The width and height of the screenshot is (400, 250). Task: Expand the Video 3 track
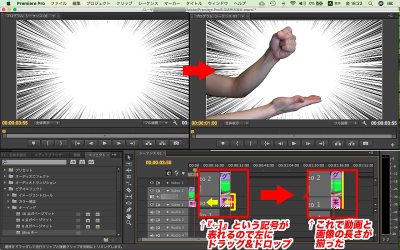click(x=168, y=182)
